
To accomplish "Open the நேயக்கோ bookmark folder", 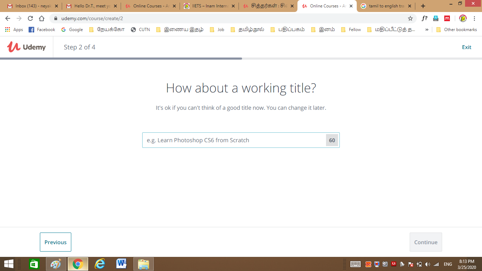I will coord(107,30).
